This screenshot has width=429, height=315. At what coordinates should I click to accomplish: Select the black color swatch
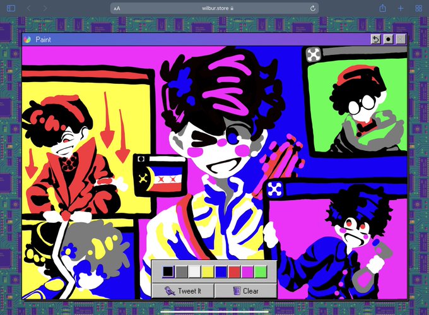168,271
